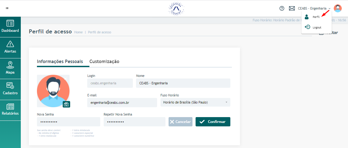Select Perfil from the user menu
Screen dimensions: 348x148
pyautogui.click(x=316, y=17)
